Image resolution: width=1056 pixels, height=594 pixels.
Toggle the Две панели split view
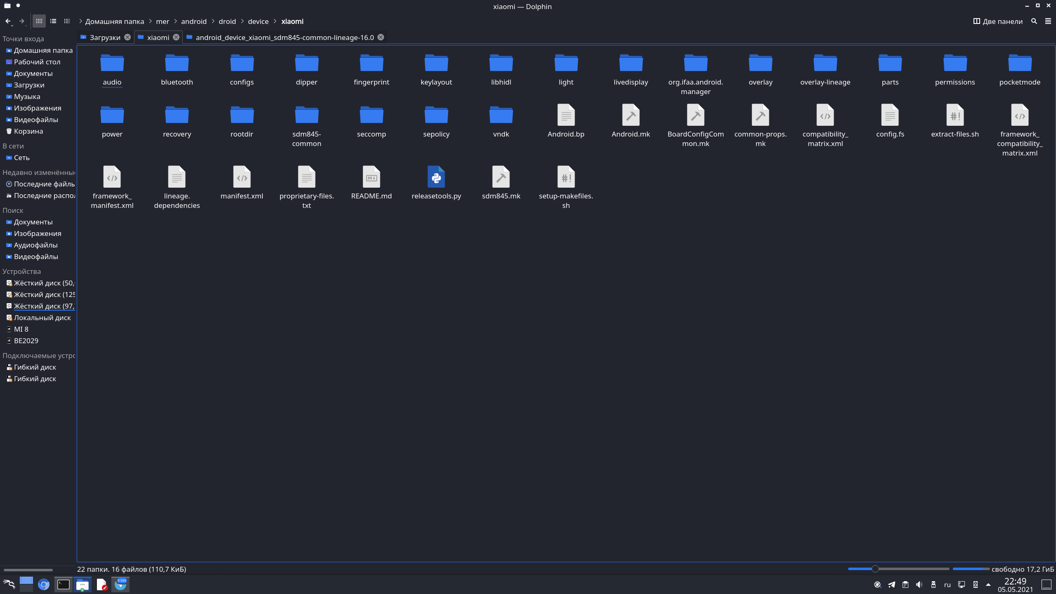[x=998, y=21]
